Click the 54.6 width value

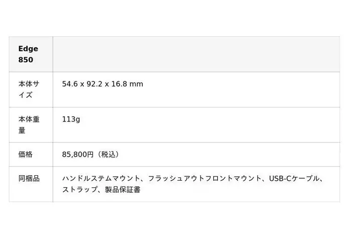pos(70,84)
